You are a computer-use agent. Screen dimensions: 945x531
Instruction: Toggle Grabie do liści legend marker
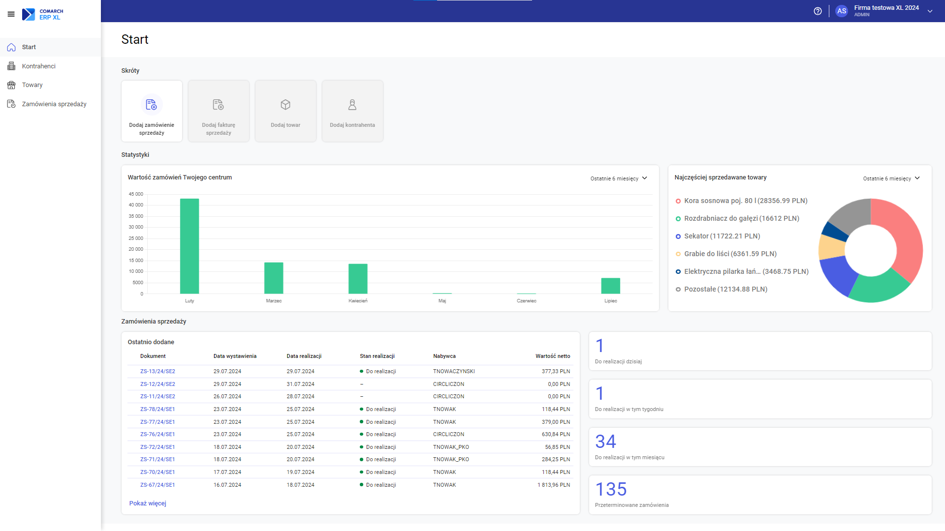pos(678,254)
